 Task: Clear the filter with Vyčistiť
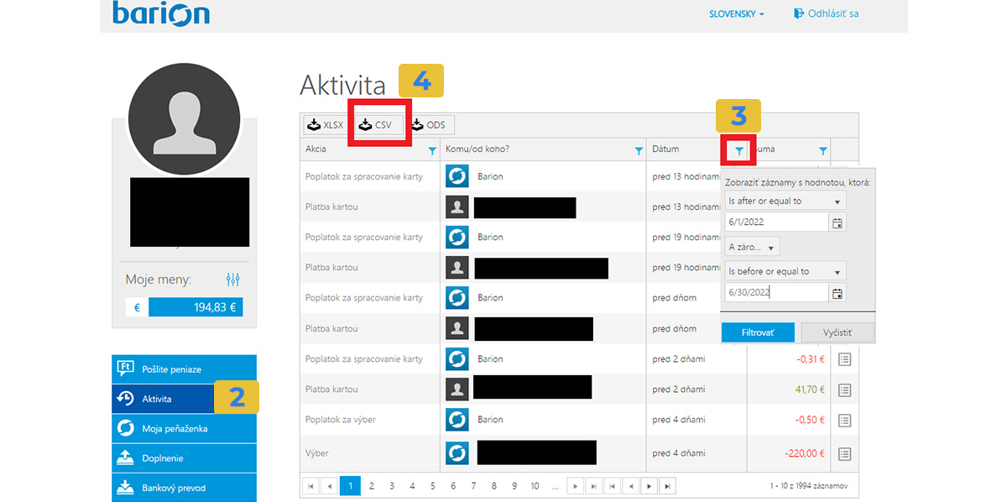coord(837,332)
